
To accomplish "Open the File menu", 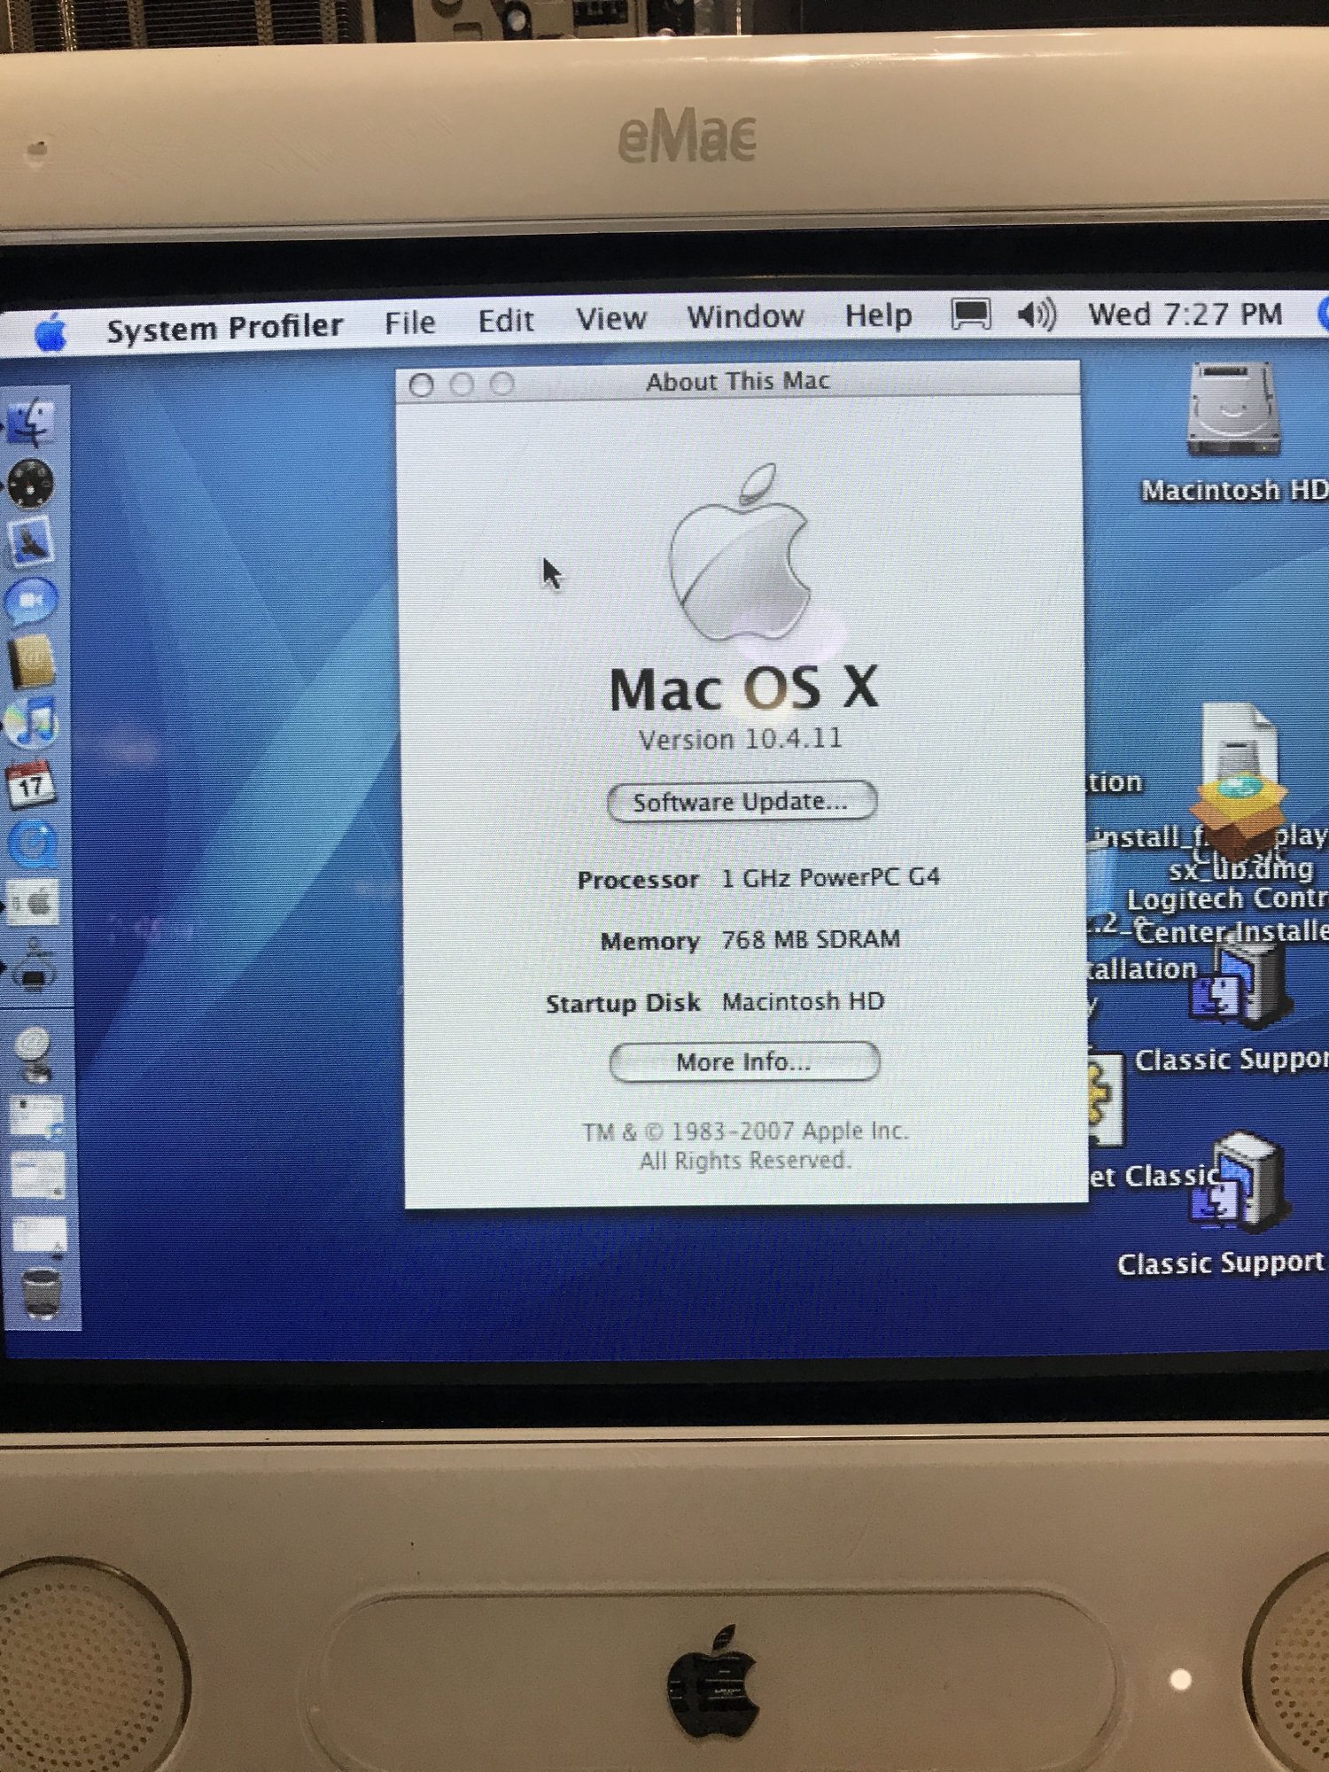I will pos(409,323).
